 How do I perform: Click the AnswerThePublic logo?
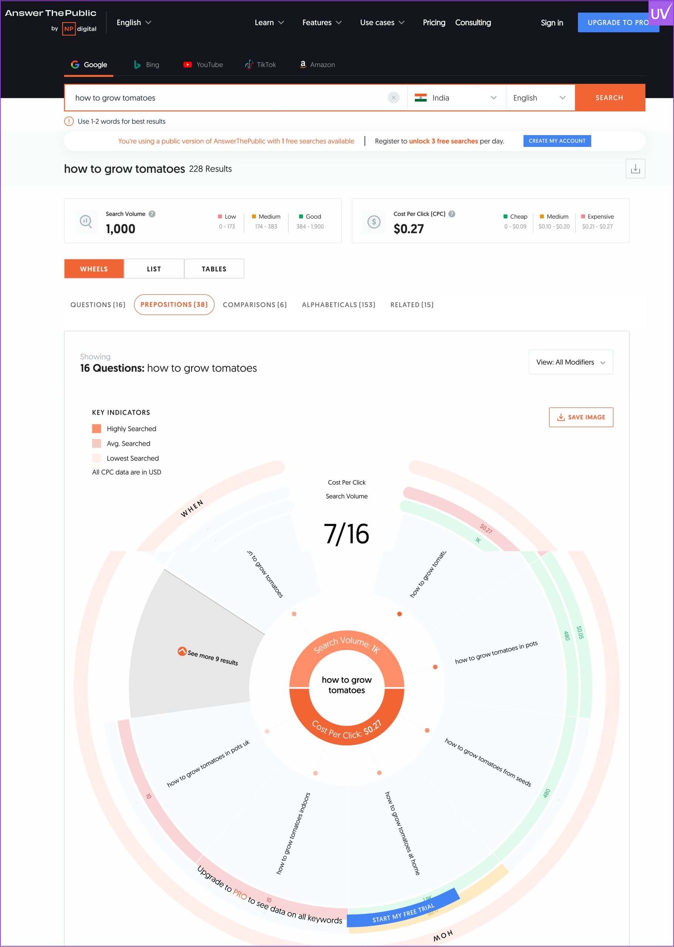click(x=51, y=13)
